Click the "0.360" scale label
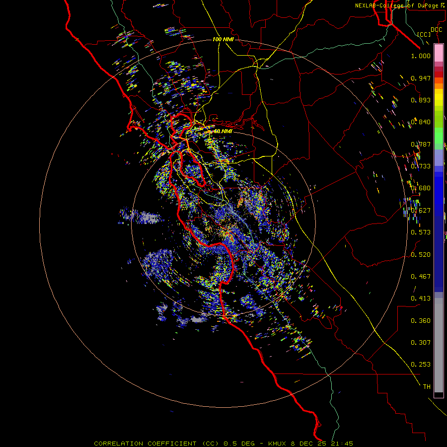This screenshot has width=447, height=447. [421, 320]
